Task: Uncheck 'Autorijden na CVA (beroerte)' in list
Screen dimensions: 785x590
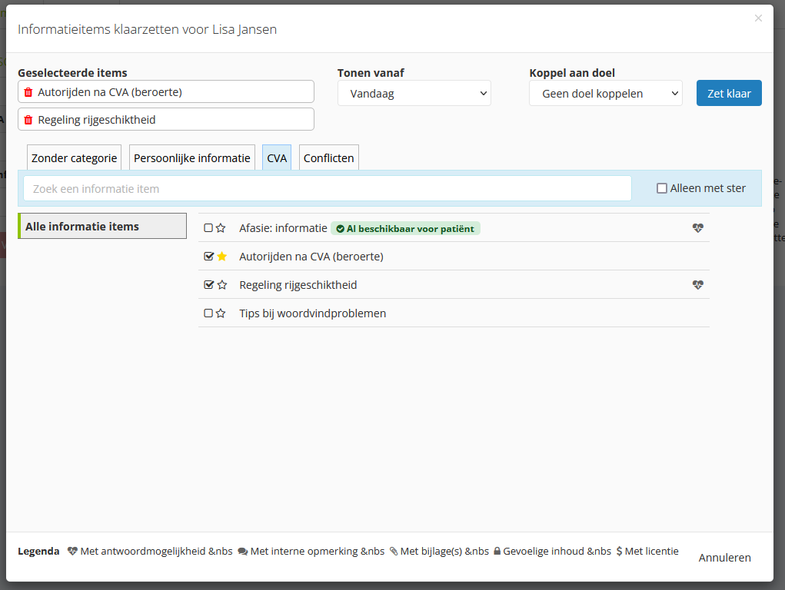Action: (208, 257)
